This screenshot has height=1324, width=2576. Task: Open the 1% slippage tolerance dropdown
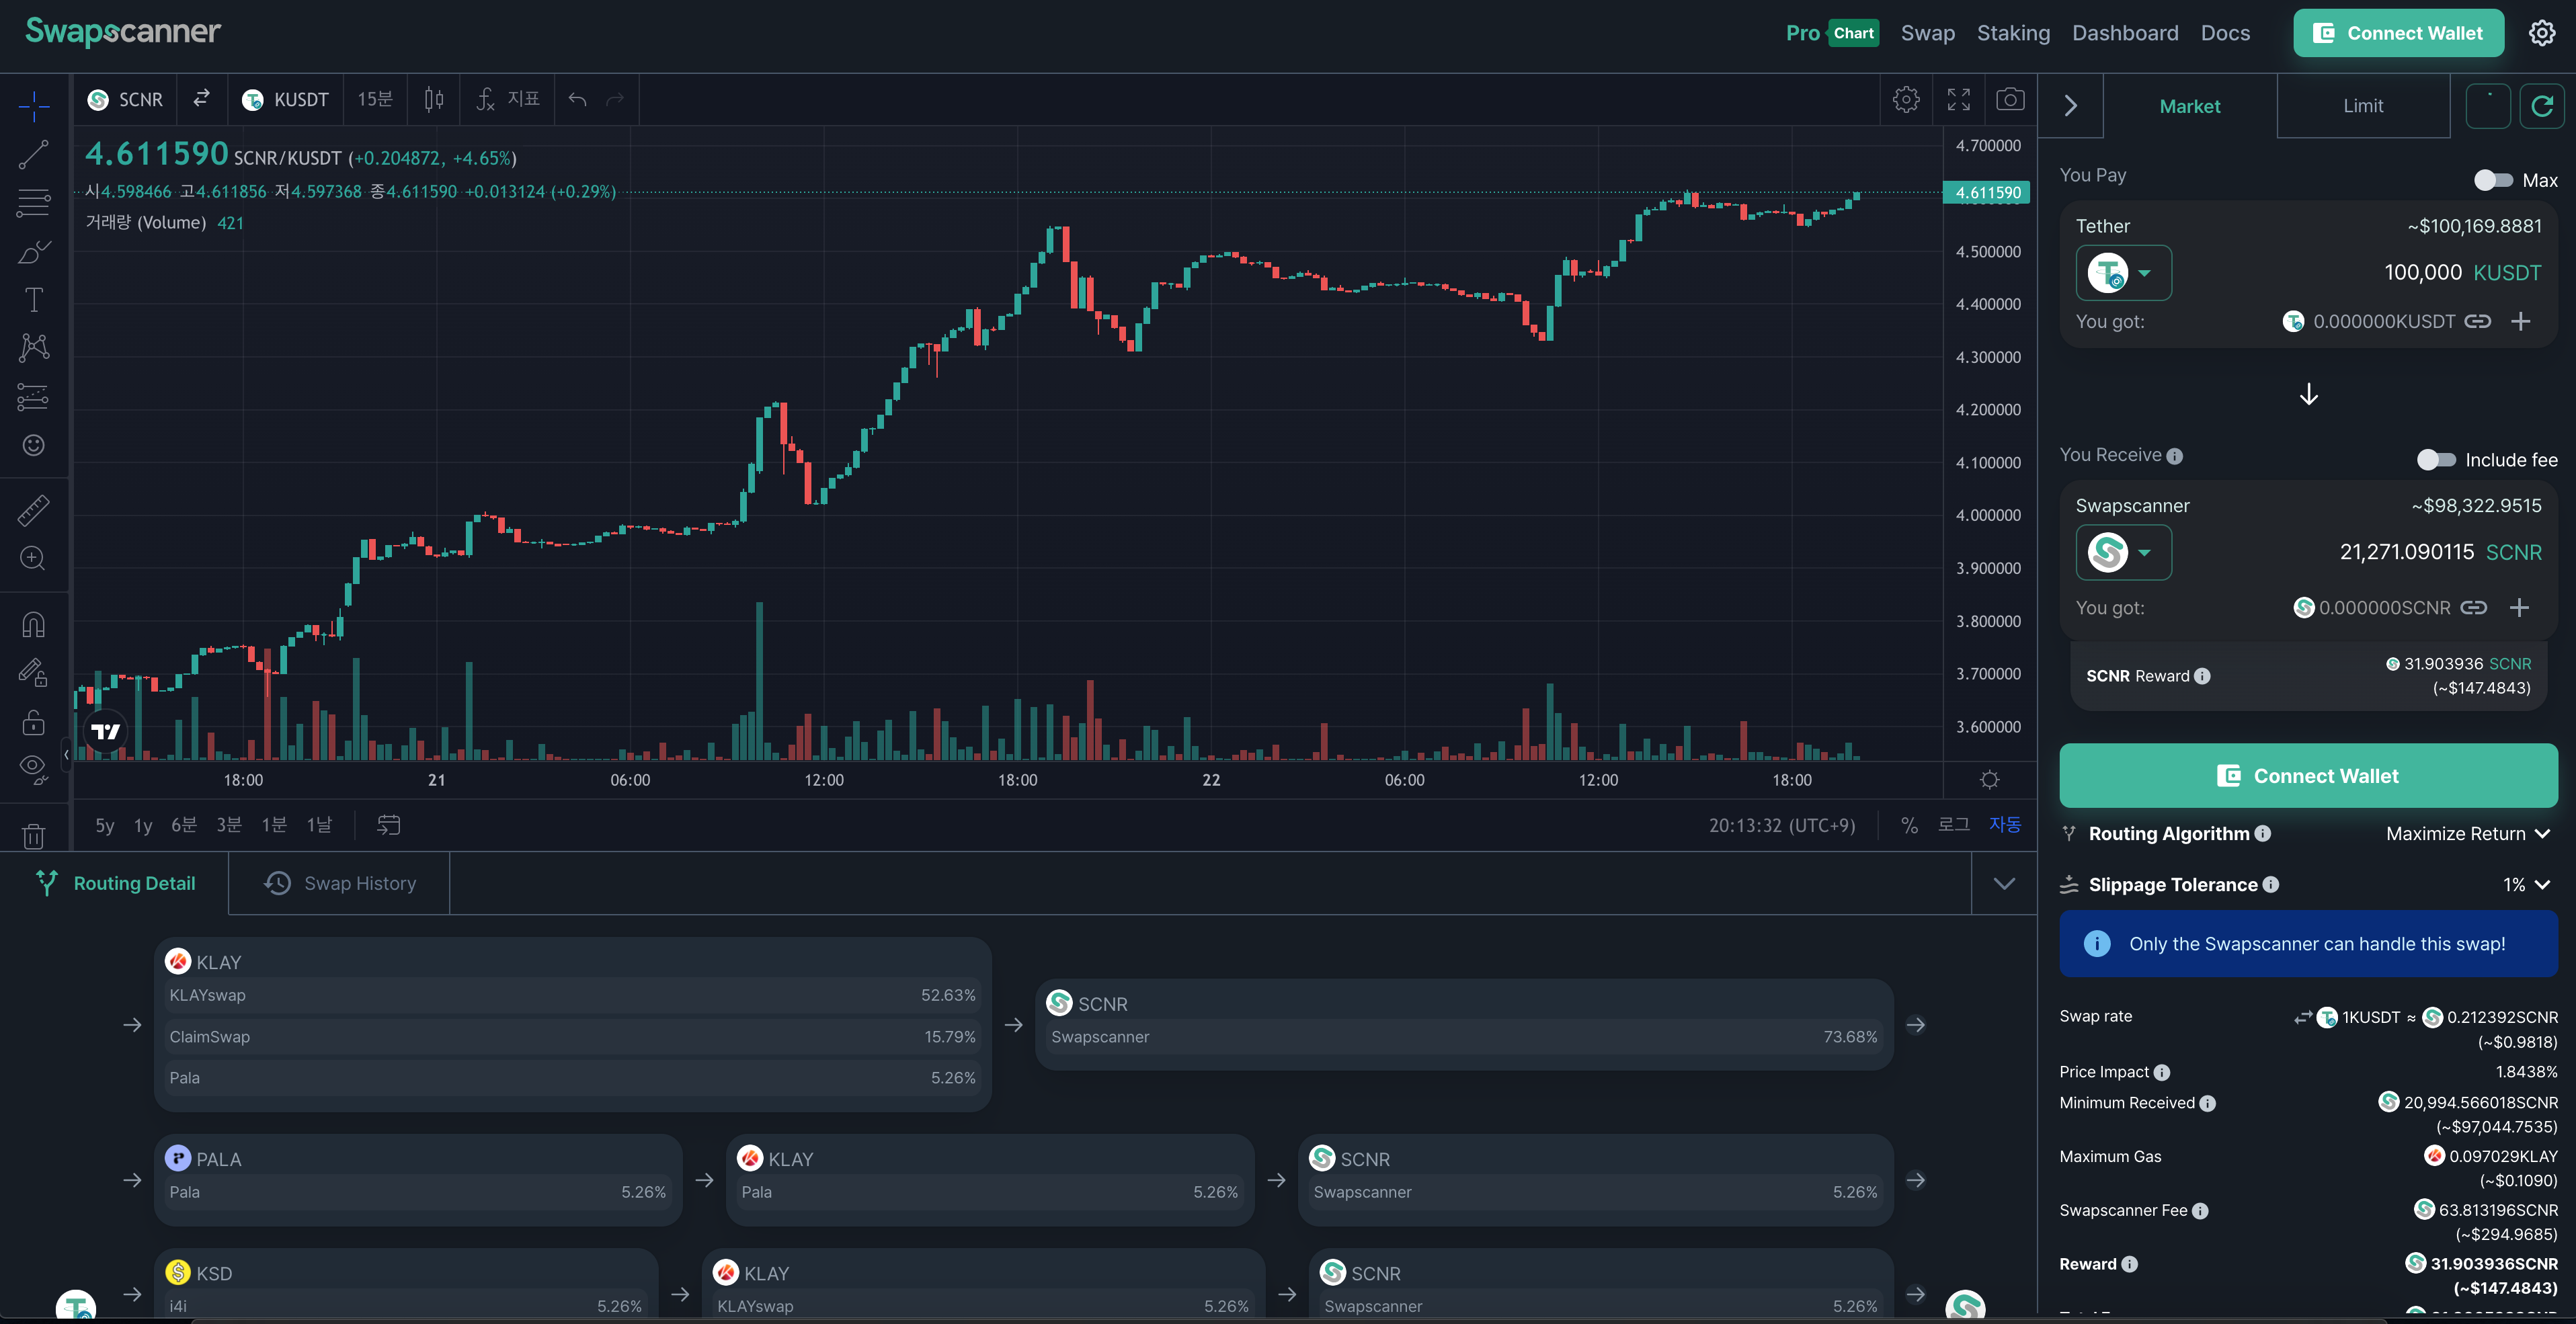pyautogui.click(x=2526, y=884)
